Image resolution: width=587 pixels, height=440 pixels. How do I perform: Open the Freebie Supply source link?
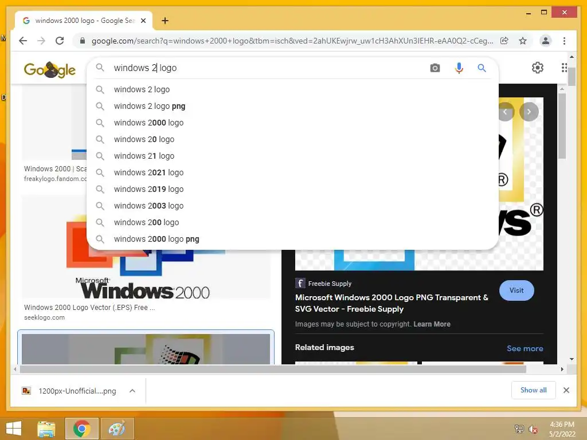click(324, 284)
